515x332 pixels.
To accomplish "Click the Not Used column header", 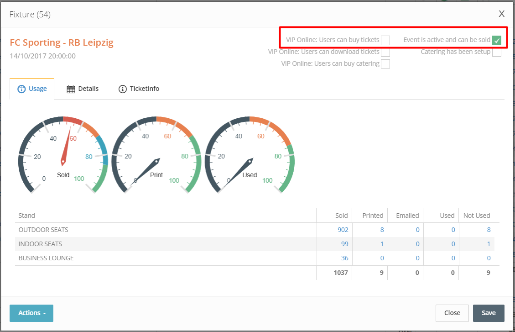I will tap(477, 216).
